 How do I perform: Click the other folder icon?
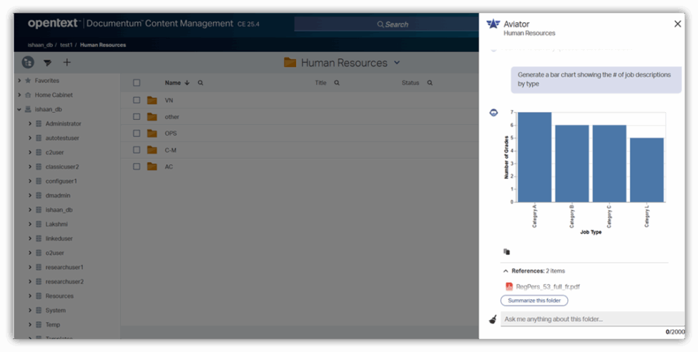(152, 117)
